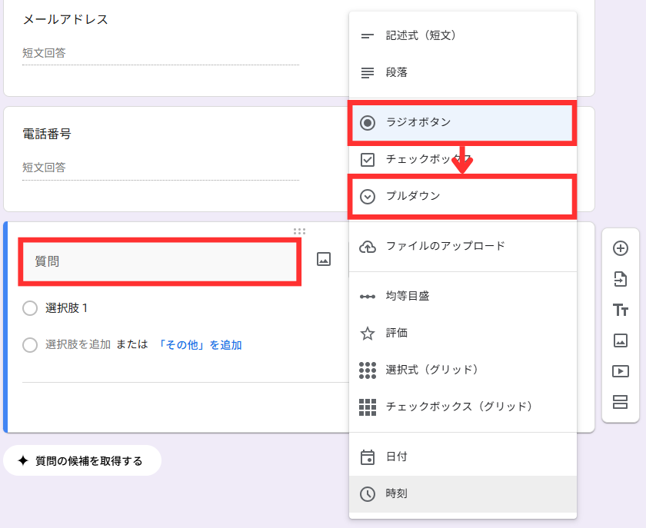Select 均等目盛 question type
This screenshot has width=646, height=528.
[x=463, y=296]
